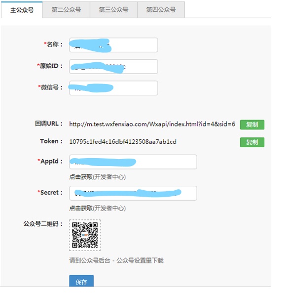The width and height of the screenshot is (289, 293).
Task: Copy the 回调URL with 复制 button
Action: [252, 125]
